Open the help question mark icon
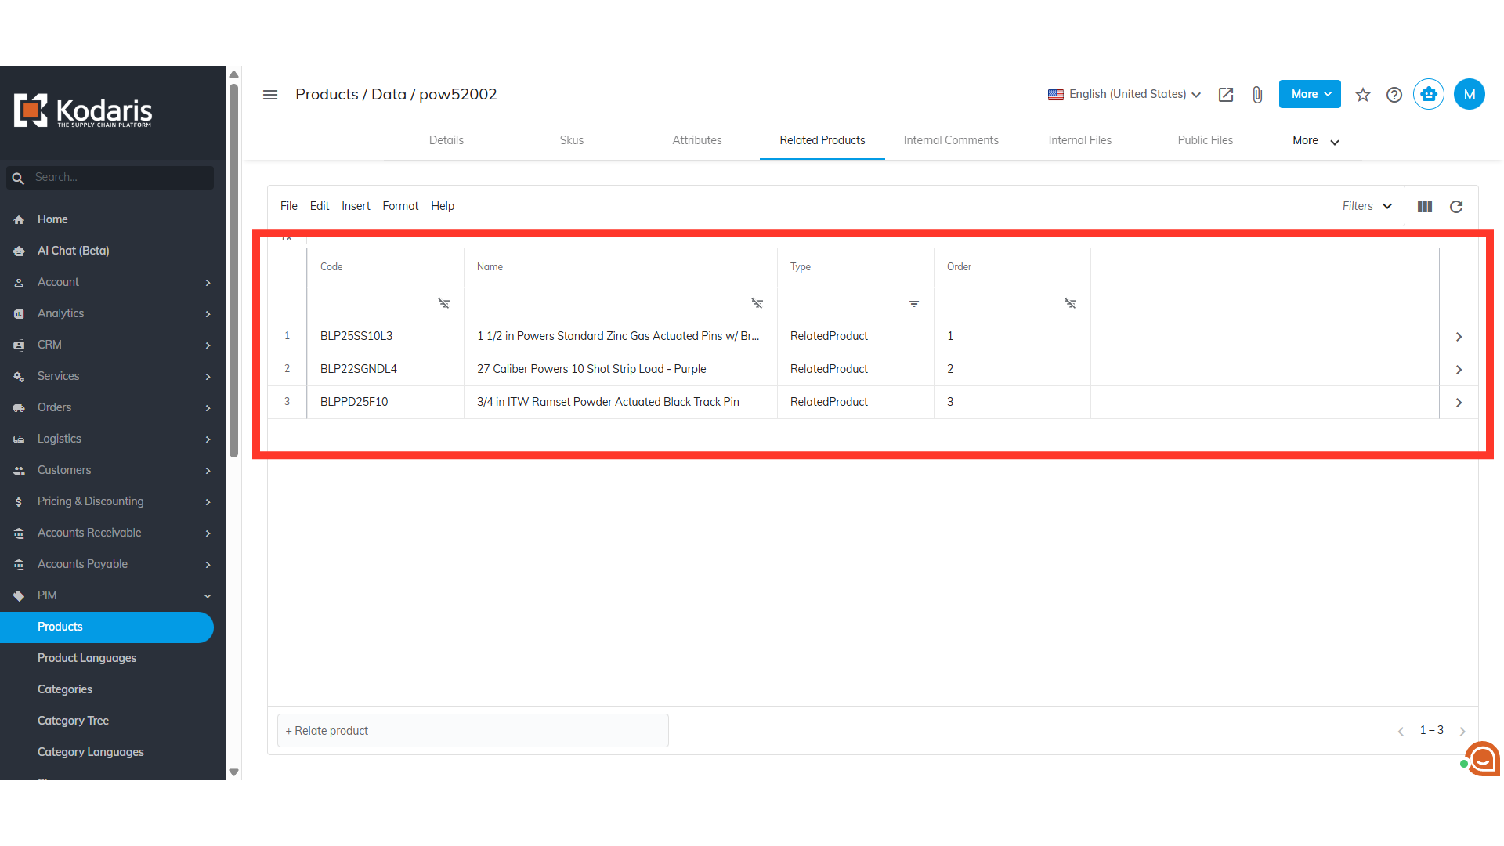 pyautogui.click(x=1394, y=95)
